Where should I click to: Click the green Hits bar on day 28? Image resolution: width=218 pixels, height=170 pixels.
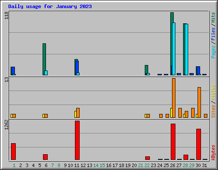tap(184, 49)
